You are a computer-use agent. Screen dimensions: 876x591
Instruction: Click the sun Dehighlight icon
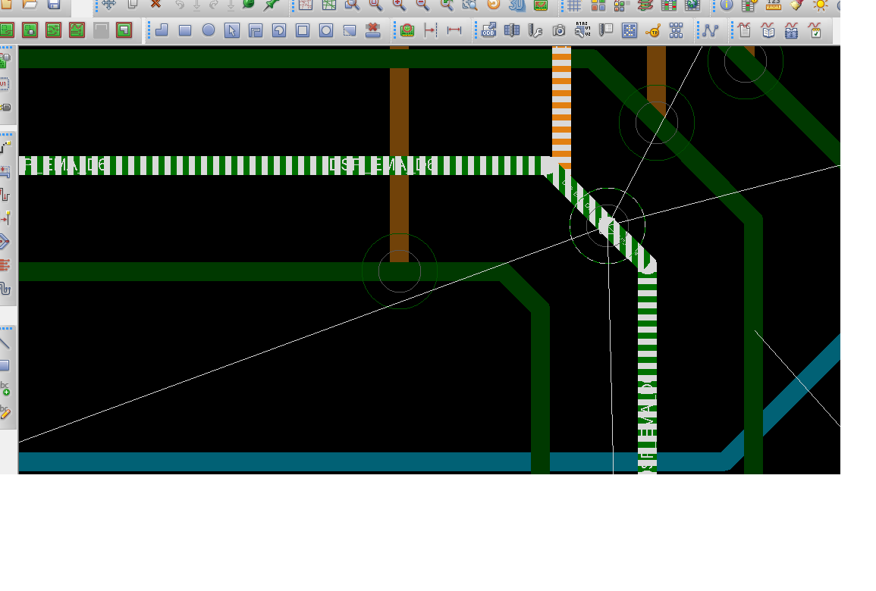pos(820,5)
